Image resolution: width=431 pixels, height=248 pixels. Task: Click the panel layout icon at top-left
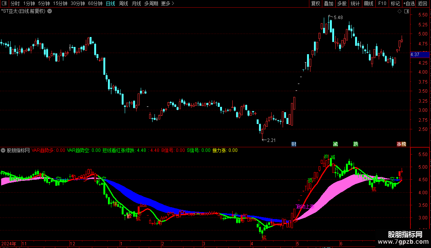coord(4,3)
